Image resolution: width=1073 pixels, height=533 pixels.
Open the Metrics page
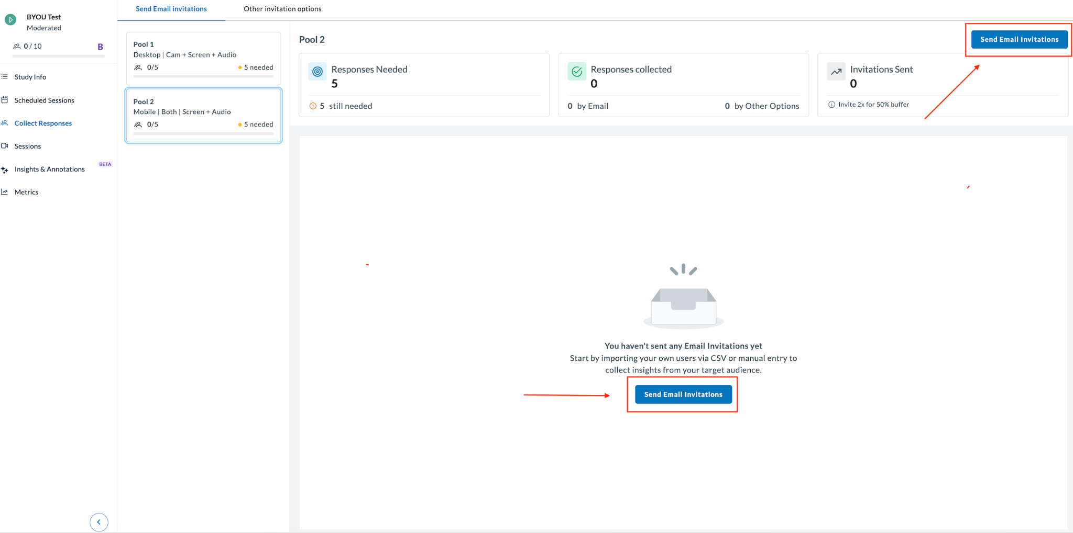coord(27,192)
